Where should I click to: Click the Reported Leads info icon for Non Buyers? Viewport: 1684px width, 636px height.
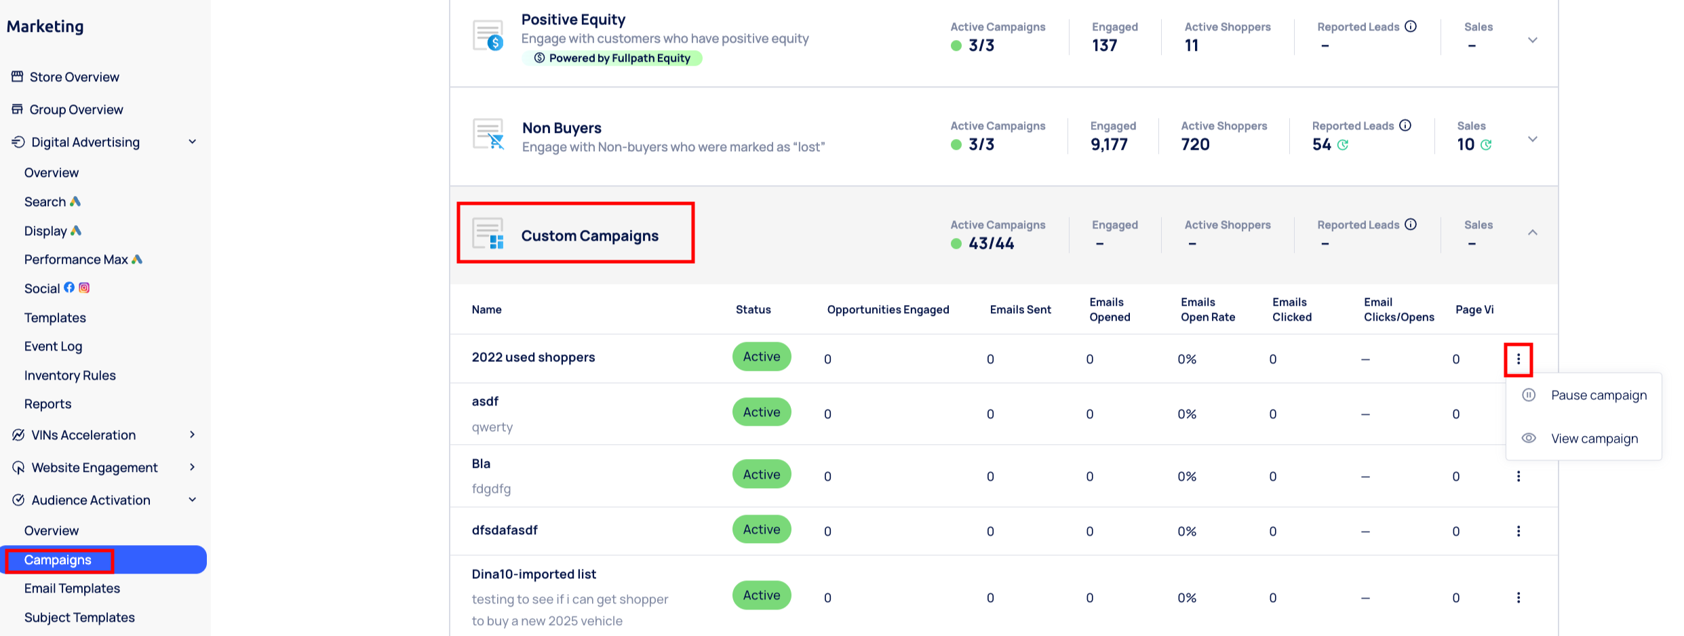[x=1405, y=125]
